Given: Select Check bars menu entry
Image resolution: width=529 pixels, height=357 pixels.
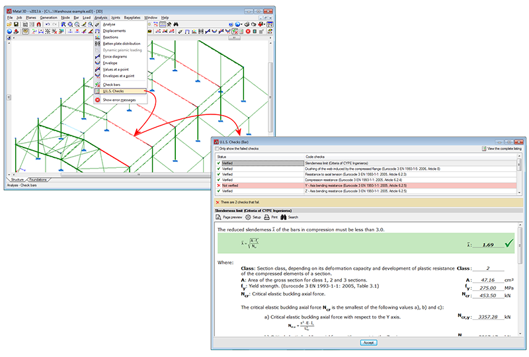Looking at the screenshot, I should (x=120, y=85).
